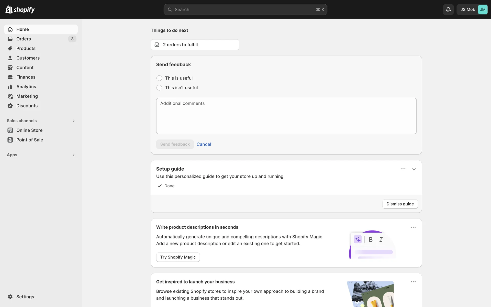Click the Customers person icon

point(10,58)
